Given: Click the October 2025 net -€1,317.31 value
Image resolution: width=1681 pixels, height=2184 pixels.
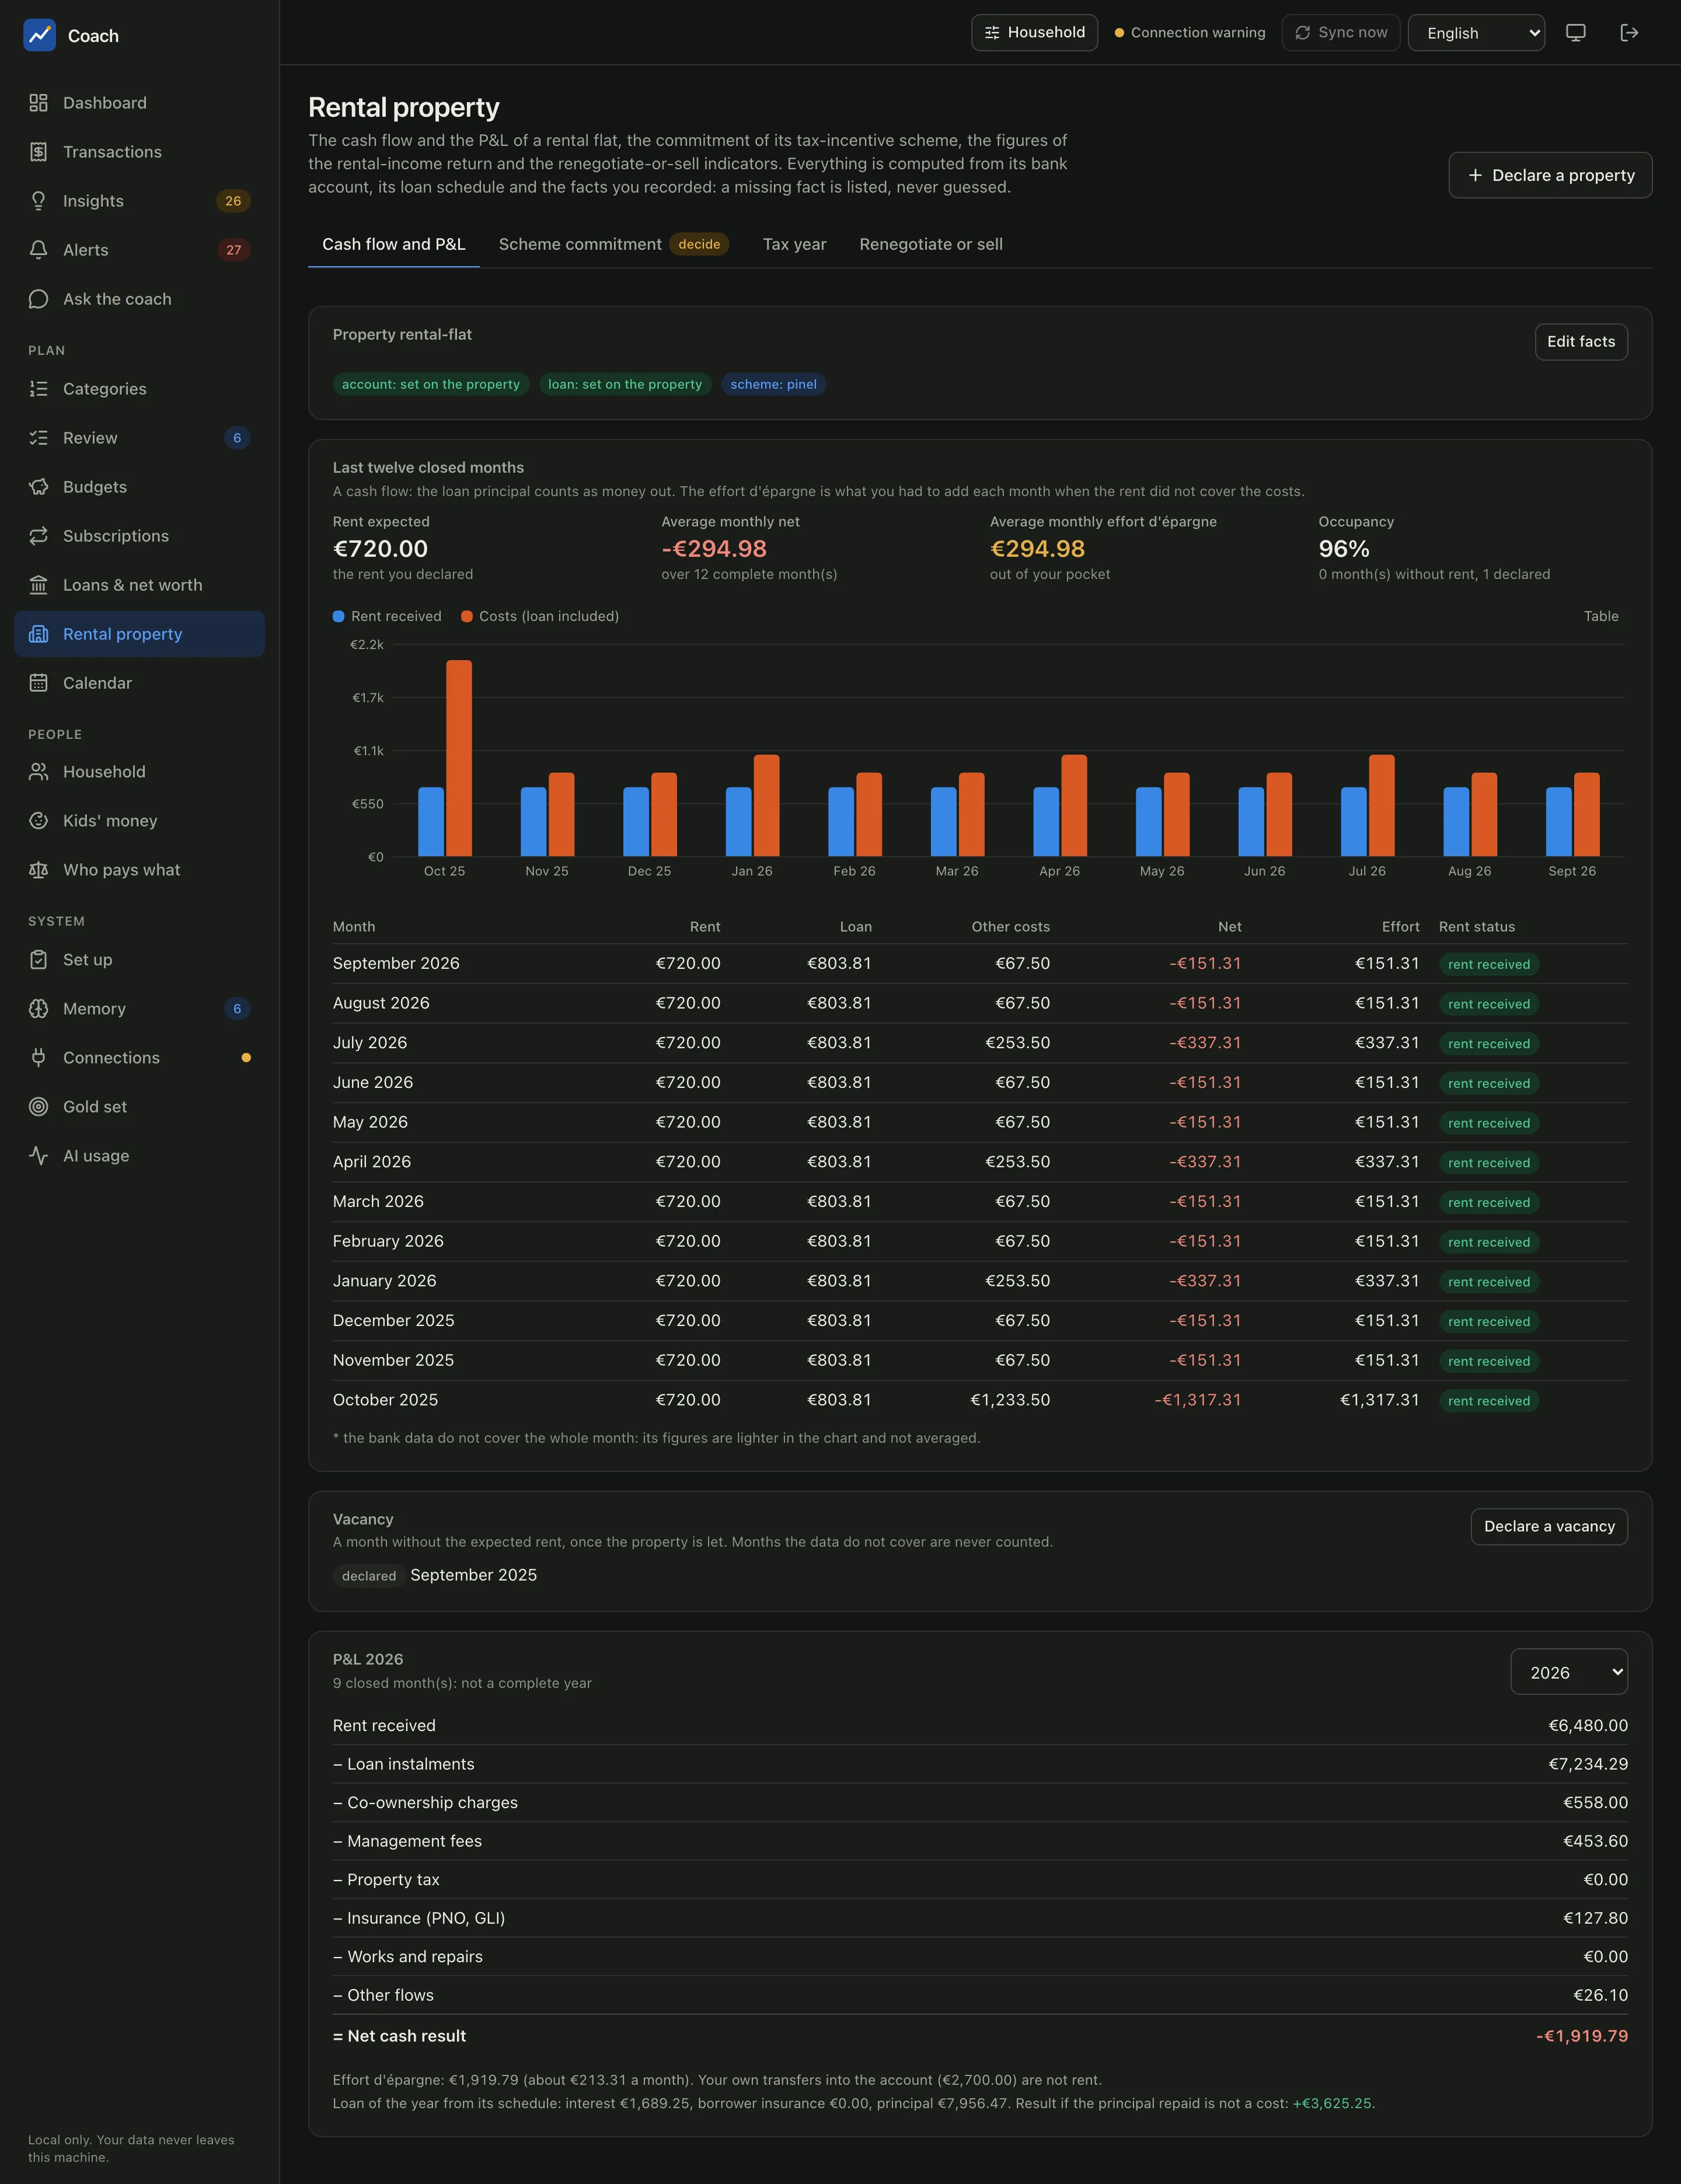Looking at the screenshot, I should [x=1198, y=1400].
